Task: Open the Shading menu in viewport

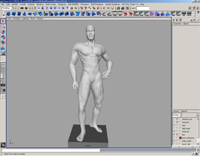Action: pos(17,19)
